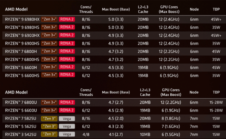
Task: Select the RYZEN 9 6900HS model name
Action: pyautogui.click(x=22, y=43)
